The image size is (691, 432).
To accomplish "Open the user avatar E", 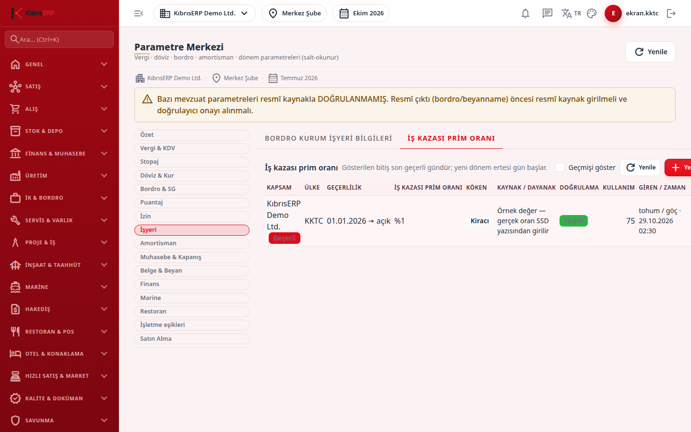I will click(613, 13).
